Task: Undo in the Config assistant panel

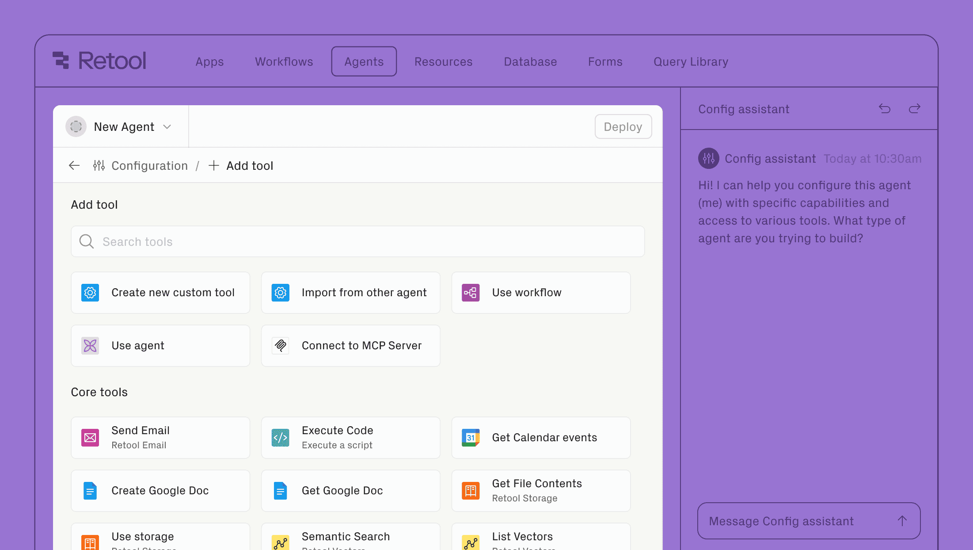Action: coord(884,109)
